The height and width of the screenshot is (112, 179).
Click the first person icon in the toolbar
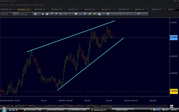[x=52, y=14]
